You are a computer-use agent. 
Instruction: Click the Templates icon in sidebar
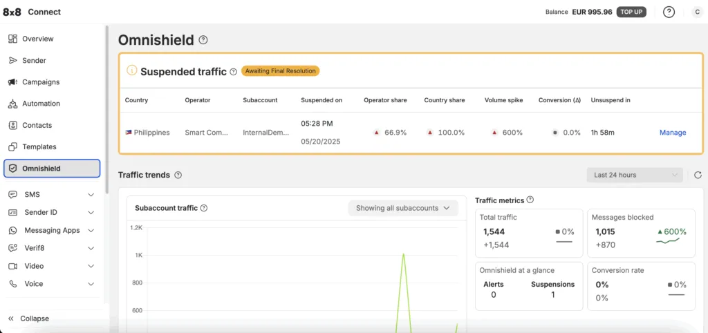(12, 147)
